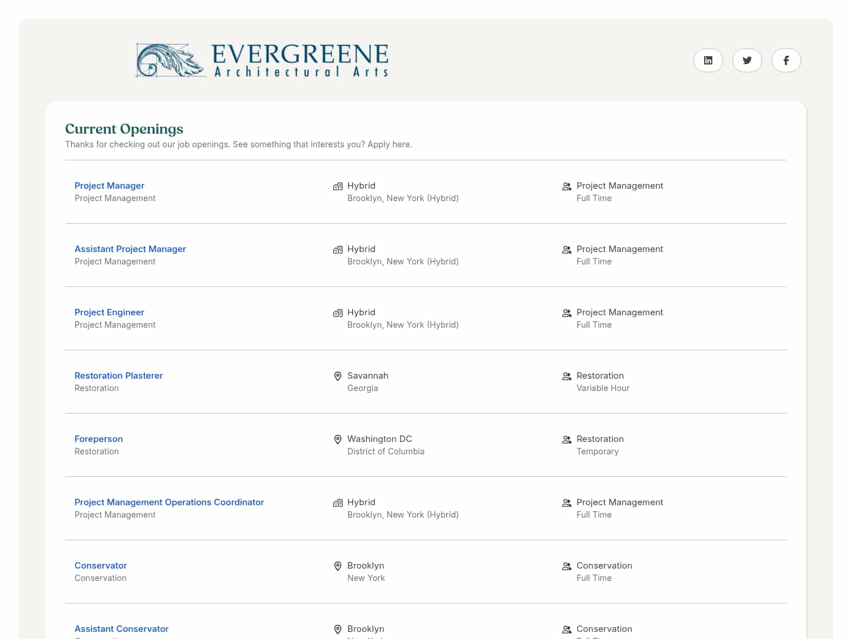Click the Current Openings heading
This screenshot has width=852, height=639.
(124, 128)
